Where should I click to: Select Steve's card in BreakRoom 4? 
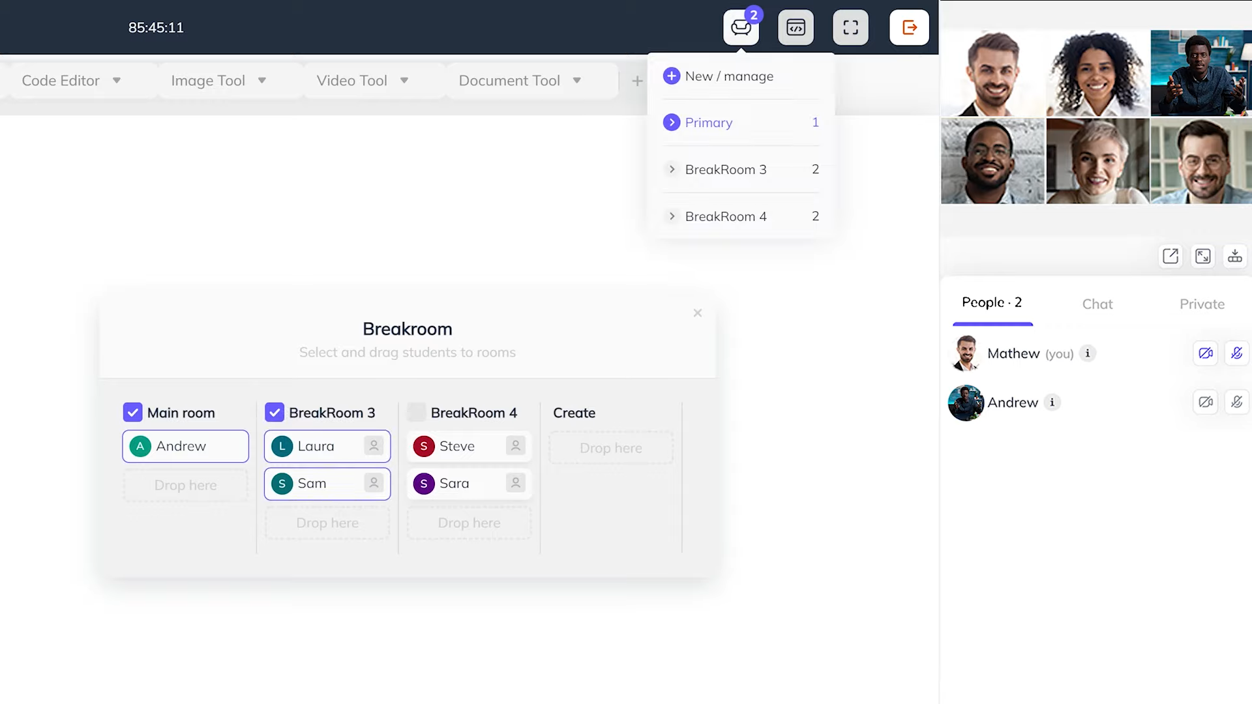tap(456, 447)
